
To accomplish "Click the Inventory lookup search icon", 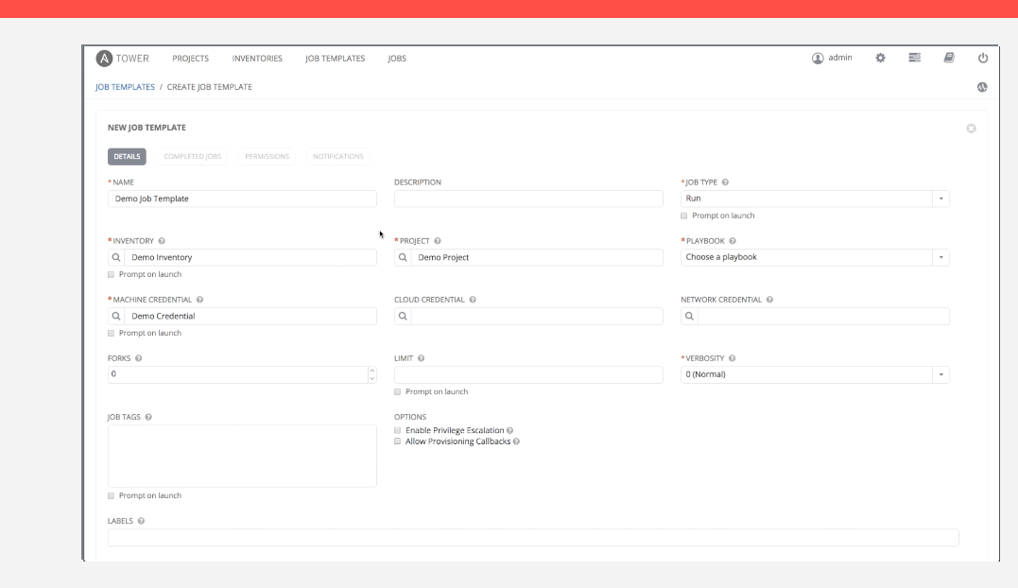I will pos(116,258).
